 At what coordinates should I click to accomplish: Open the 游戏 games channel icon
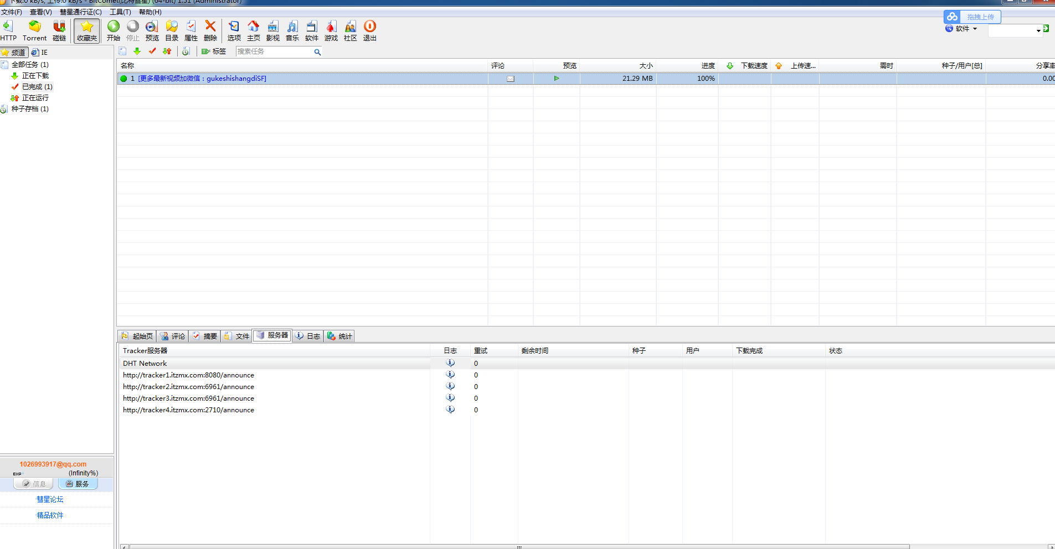point(331,30)
